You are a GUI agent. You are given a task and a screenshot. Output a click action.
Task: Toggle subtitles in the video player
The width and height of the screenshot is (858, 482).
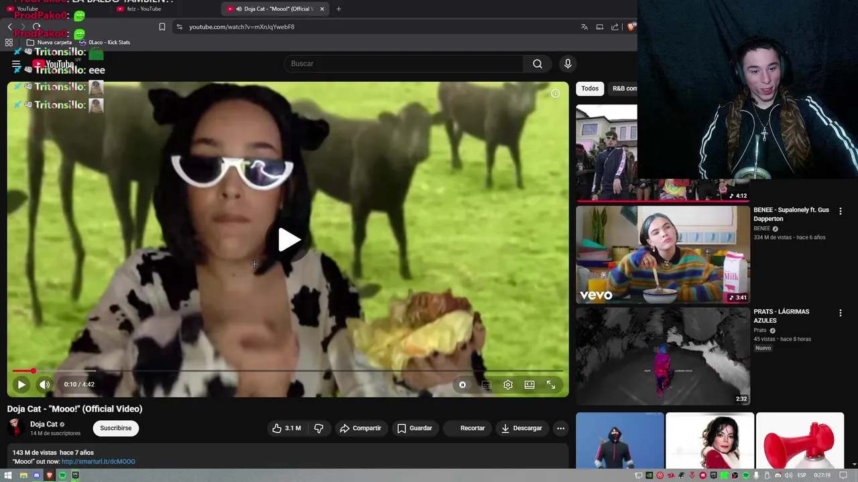pyautogui.click(x=487, y=385)
